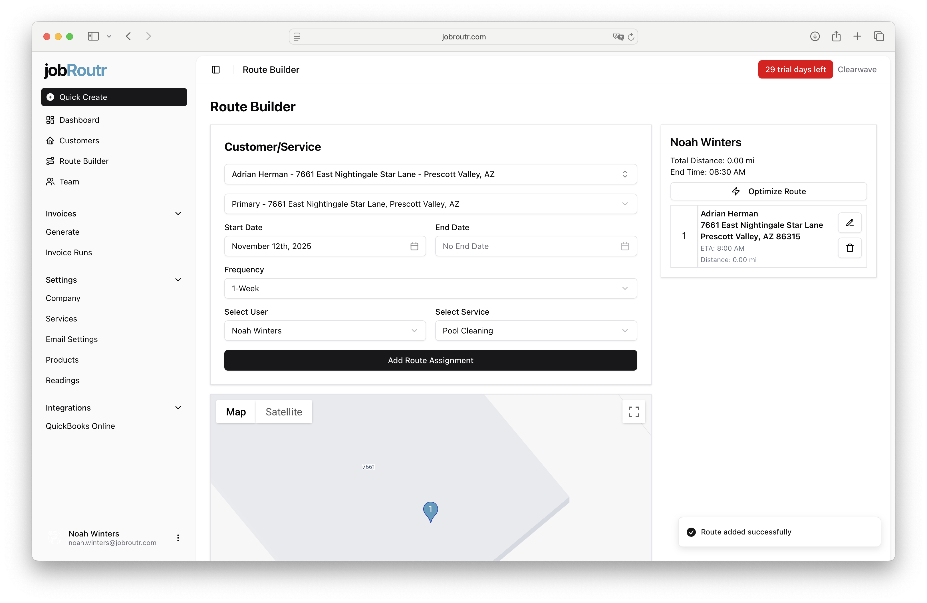The width and height of the screenshot is (927, 603).
Task: Open the Frequency 1-Week dropdown
Action: 430,289
